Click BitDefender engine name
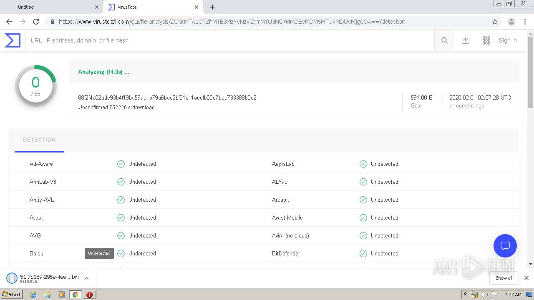Viewport: 534px width, 300px height. tap(286, 254)
